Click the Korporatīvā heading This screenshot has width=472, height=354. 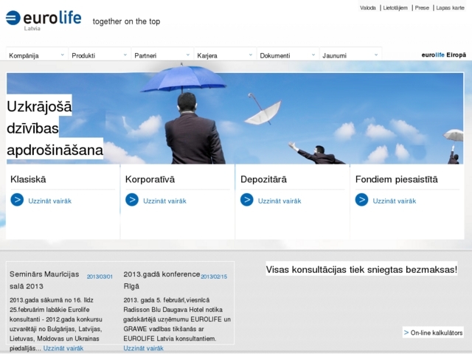pyautogui.click(x=150, y=179)
